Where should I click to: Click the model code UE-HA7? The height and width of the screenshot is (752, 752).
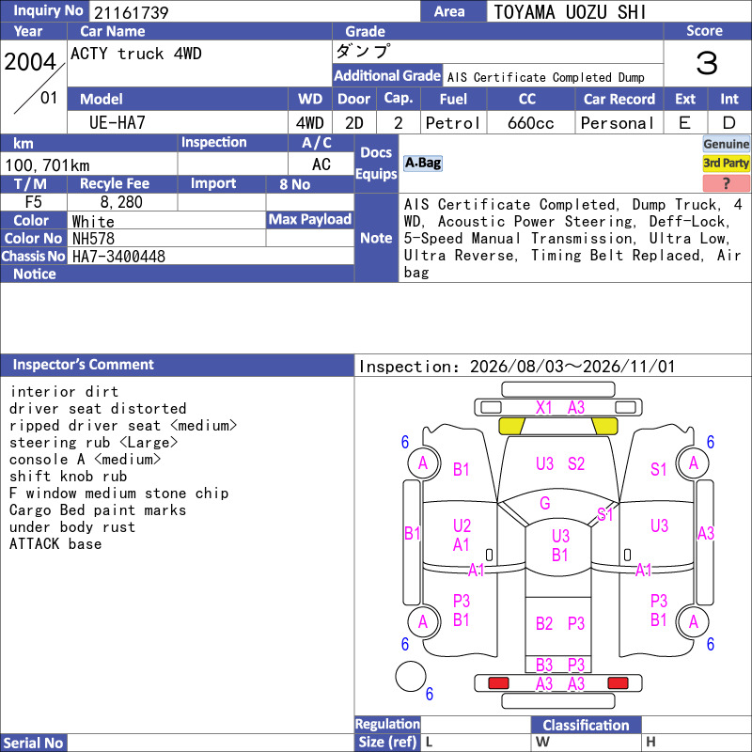[x=117, y=123]
